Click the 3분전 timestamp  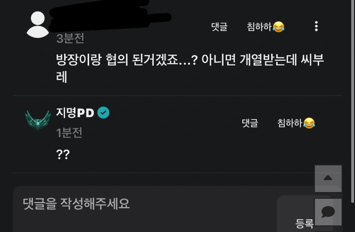click(70, 38)
